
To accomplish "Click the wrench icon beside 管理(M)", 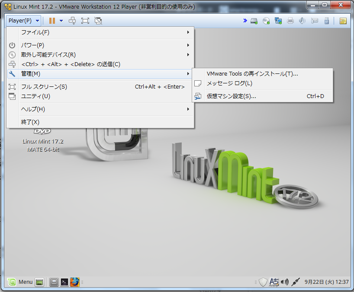I will 12,74.
